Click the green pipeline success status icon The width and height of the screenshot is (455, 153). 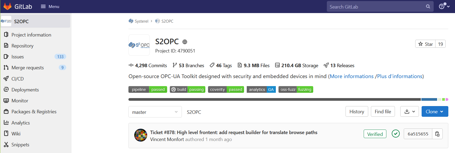[x=395, y=134]
